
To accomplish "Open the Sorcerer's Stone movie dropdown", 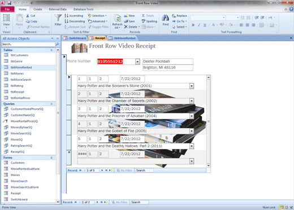I will pos(192,86).
